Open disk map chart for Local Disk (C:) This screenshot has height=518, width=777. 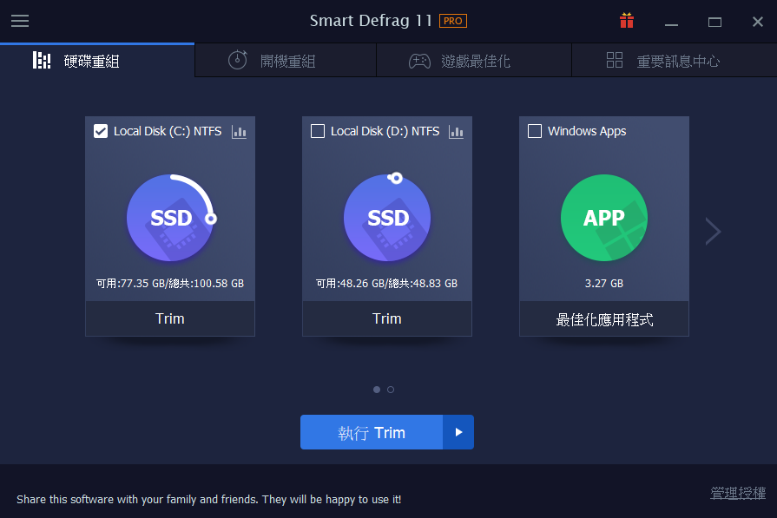tap(239, 132)
